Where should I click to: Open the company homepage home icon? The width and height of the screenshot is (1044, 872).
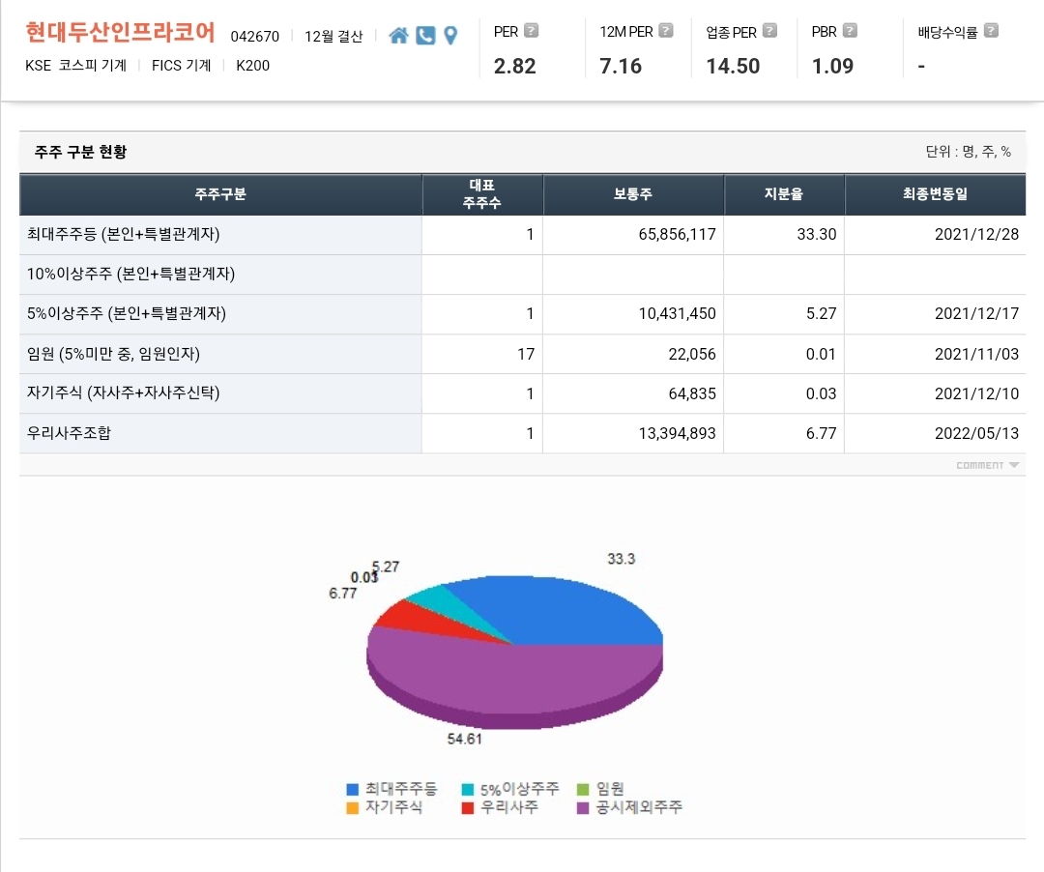pos(398,35)
